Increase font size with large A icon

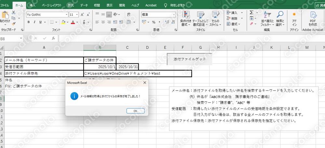pyautogui.click(x=82, y=15)
